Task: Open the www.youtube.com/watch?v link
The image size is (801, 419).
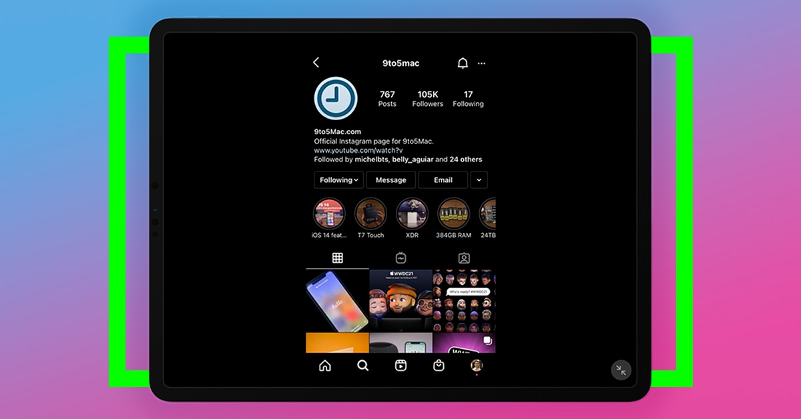Action: click(x=358, y=151)
